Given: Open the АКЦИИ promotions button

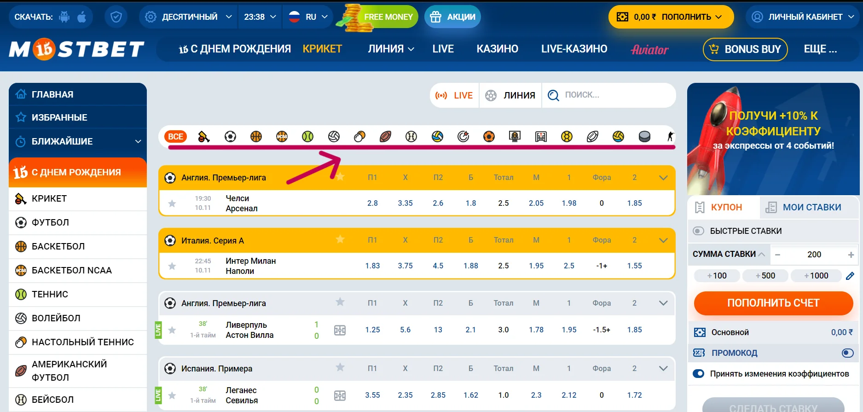Looking at the screenshot, I should click(452, 17).
